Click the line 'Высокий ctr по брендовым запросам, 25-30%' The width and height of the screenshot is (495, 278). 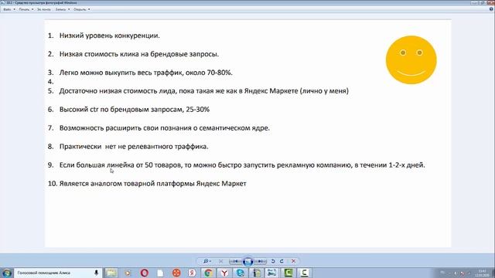coord(134,110)
